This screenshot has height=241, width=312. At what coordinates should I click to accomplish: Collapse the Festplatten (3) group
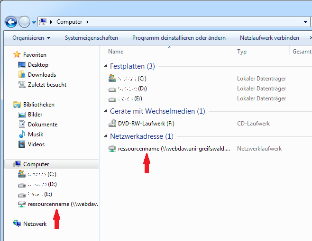coord(105,66)
